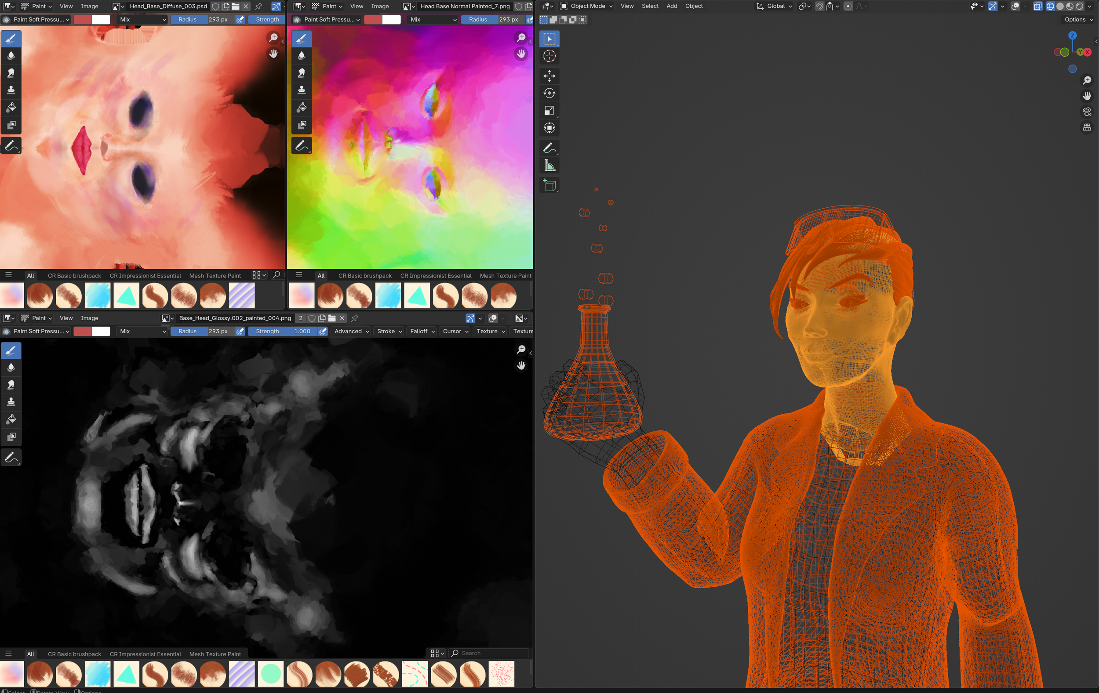
Task: Open the Add menu in 3D viewport
Action: [x=671, y=6]
